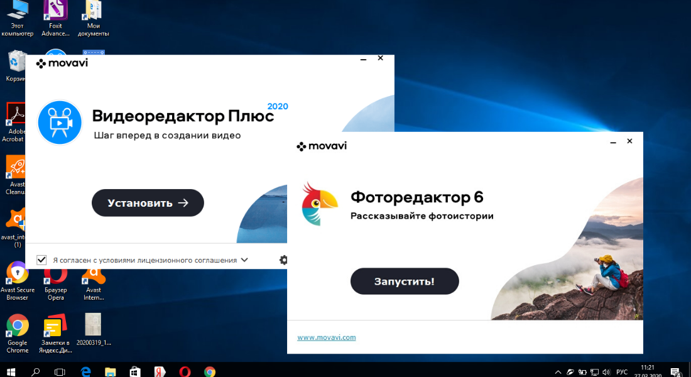691x377 pixels.
Task: Open Yandex browser from the taskbar
Action: [x=160, y=372]
